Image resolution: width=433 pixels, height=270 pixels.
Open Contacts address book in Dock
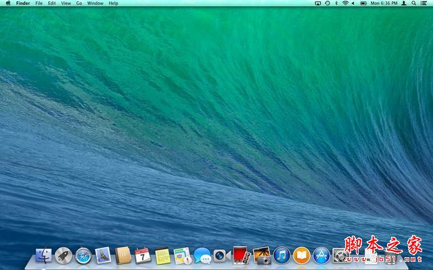(123, 255)
